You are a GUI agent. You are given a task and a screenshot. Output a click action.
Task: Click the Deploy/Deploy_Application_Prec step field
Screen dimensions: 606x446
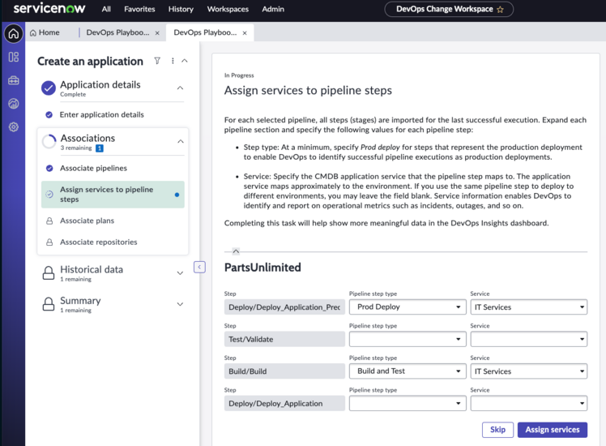[284, 307]
